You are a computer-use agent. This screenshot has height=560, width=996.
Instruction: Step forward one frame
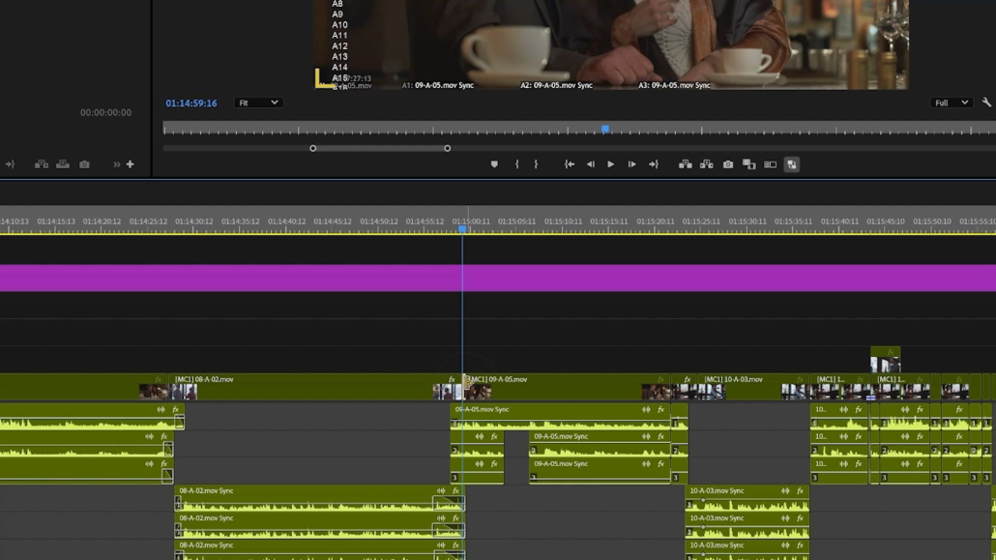(632, 164)
